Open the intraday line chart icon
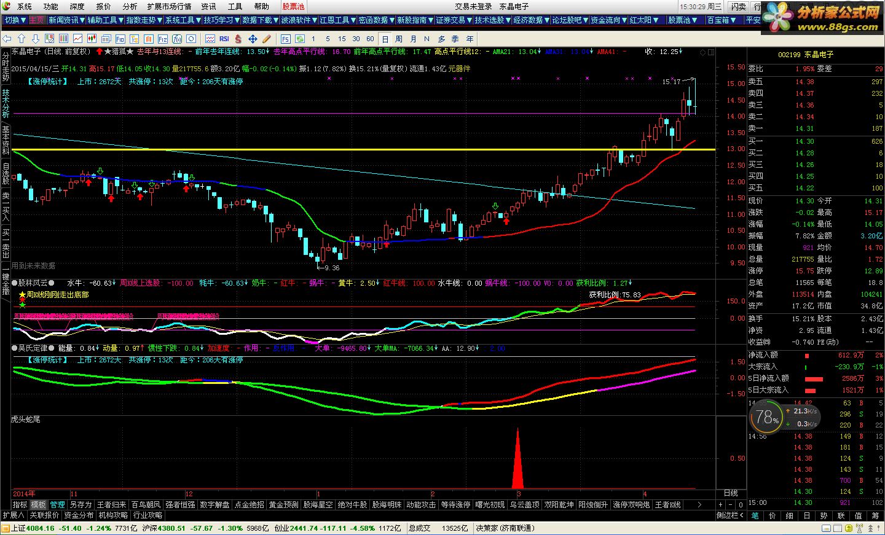 click(77, 39)
